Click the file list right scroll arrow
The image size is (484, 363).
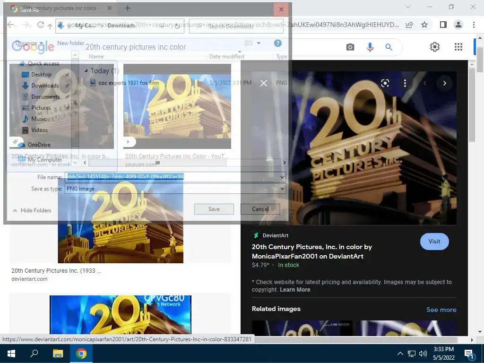click(x=284, y=163)
